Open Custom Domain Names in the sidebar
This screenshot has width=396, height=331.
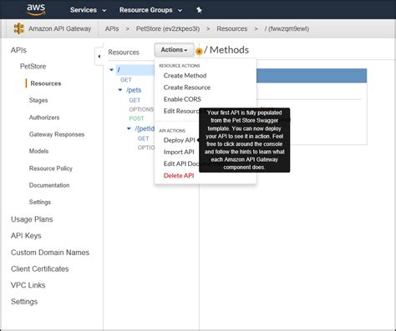coord(50,253)
